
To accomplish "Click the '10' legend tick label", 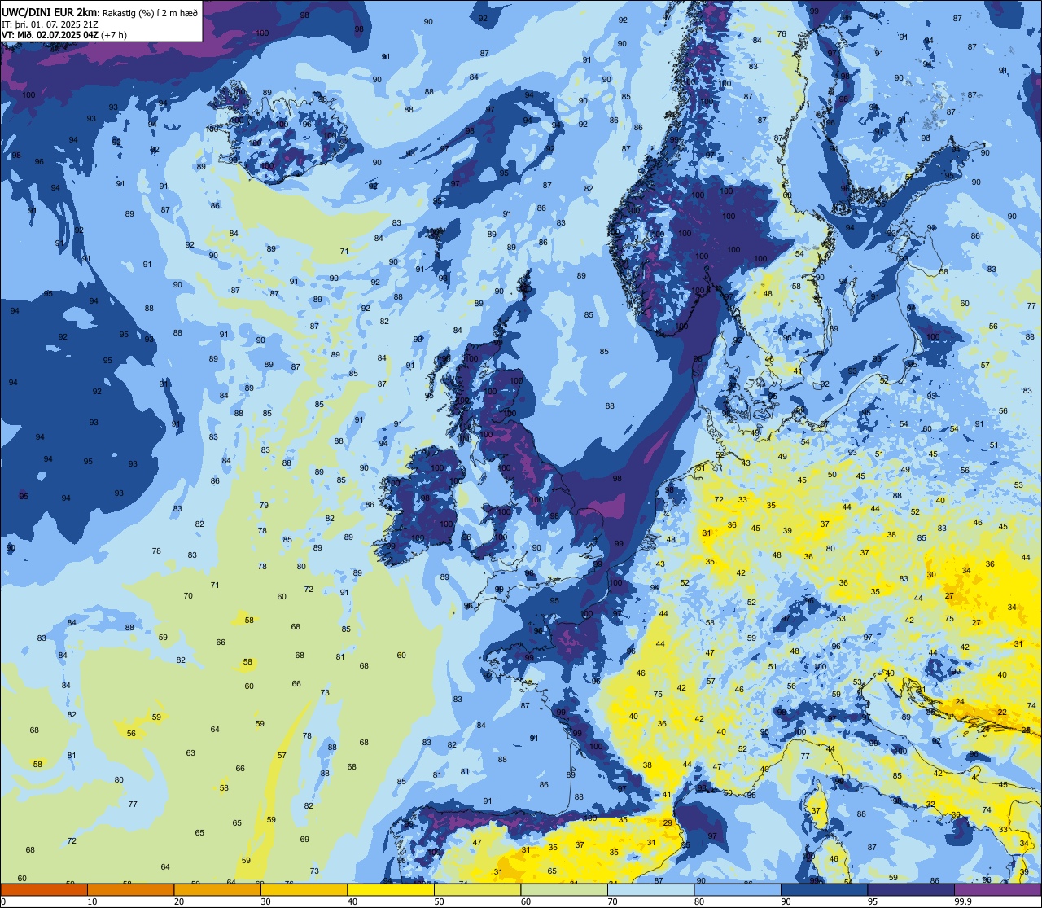I will point(92,901).
